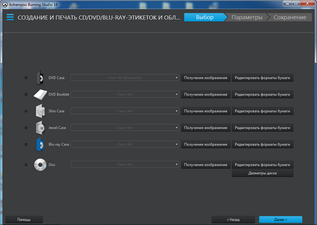This screenshot has width=317, height=225.
Task: Open the Диаметры диска settings
Action: click(263, 173)
